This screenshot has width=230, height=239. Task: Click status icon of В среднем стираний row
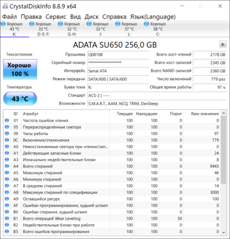(7, 186)
